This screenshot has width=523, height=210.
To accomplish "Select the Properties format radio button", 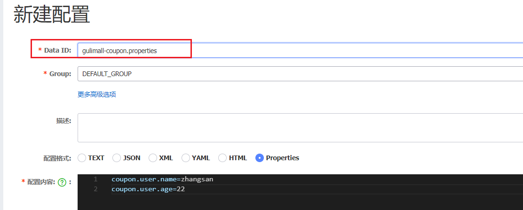I will (x=260, y=158).
